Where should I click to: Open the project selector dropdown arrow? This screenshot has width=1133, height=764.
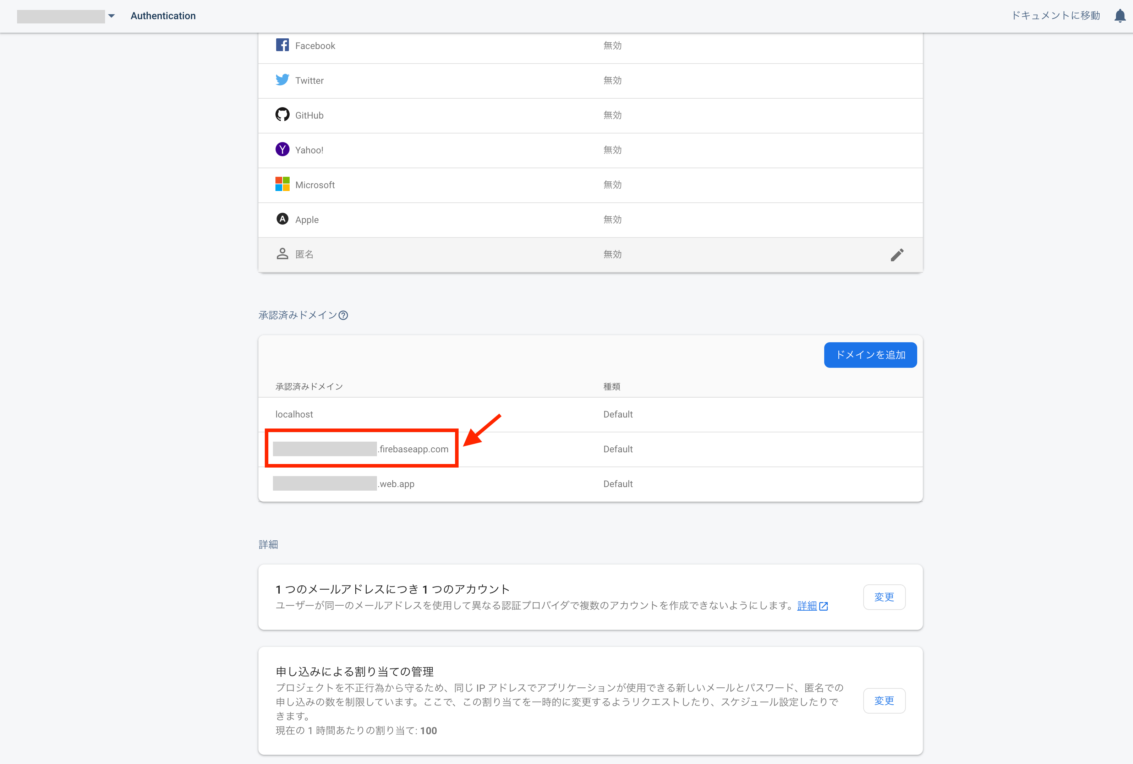tap(111, 16)
